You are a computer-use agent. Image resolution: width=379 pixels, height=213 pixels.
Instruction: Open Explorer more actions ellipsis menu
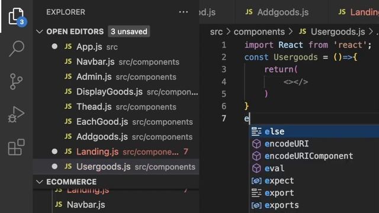184,12
